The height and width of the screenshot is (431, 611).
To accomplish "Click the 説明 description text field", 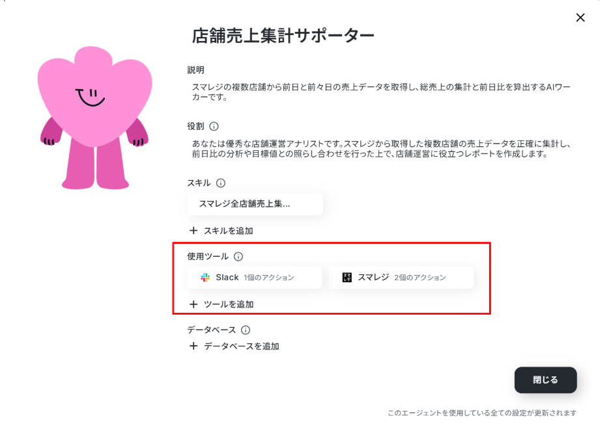I will tap(381, 92).
